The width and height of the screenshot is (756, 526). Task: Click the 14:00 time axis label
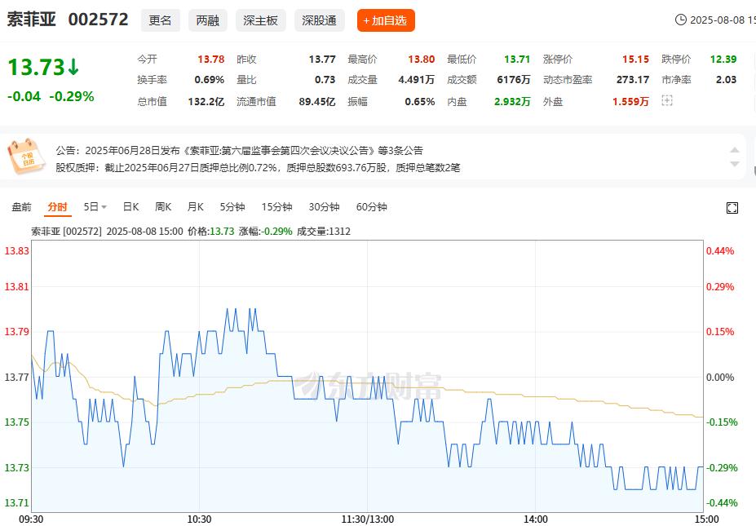click(536, 519)
